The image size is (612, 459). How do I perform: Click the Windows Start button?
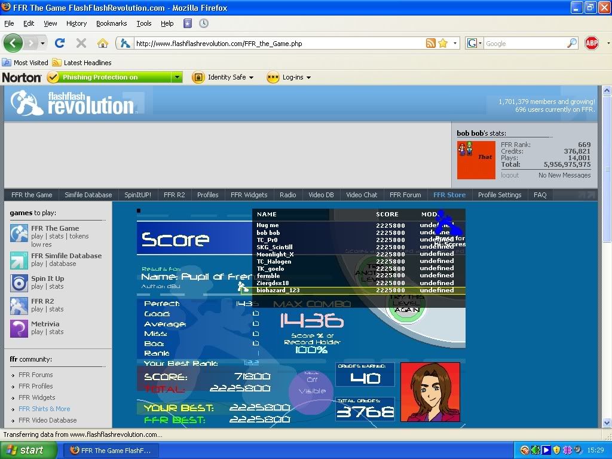(24, 450)
